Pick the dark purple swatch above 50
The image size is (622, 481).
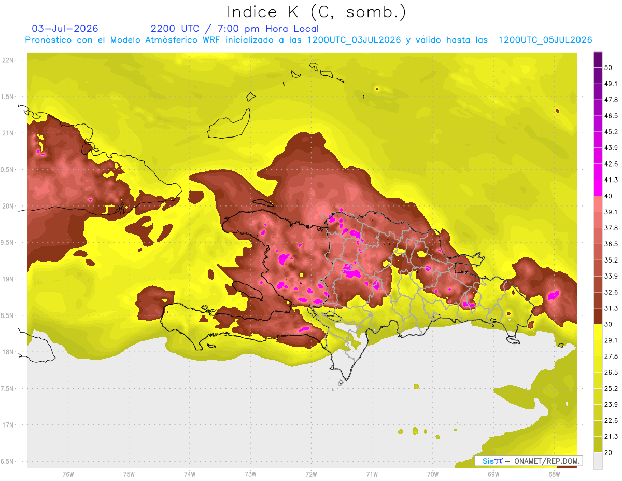598,60
